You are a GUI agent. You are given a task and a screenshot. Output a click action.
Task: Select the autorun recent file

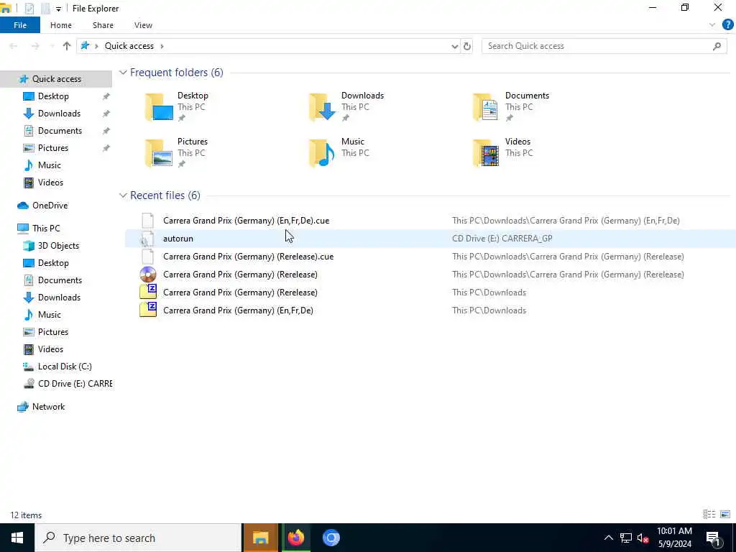[x=430, y=239]
